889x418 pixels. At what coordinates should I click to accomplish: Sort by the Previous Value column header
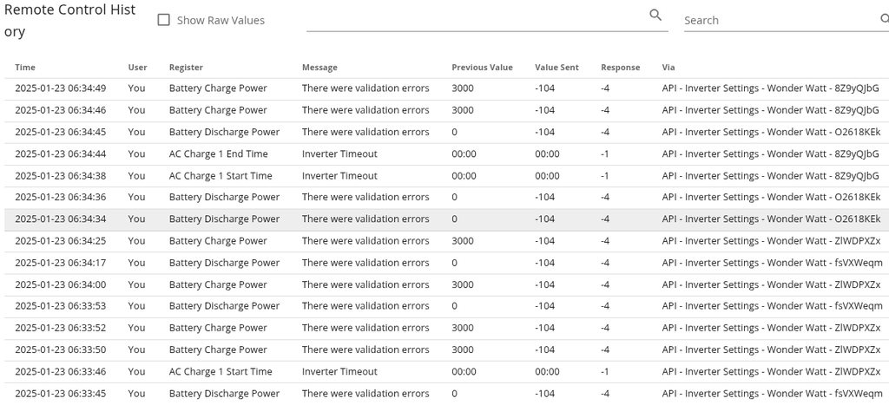pyautogui.click(x=482, y=68)
